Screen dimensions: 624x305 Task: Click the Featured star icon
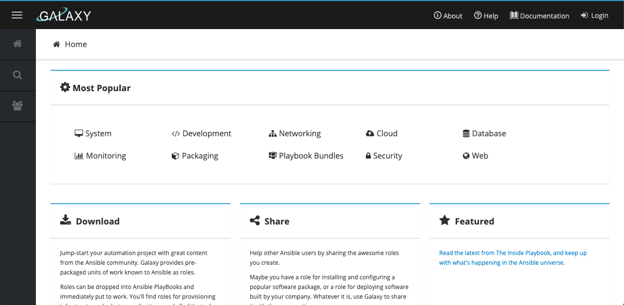point(444,221)
